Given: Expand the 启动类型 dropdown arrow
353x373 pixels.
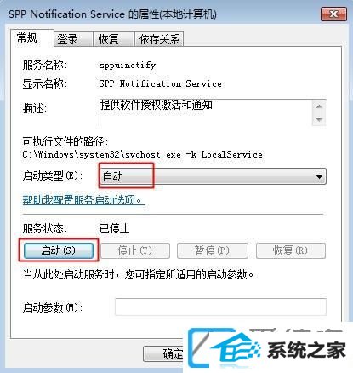Looking at the screenshot, I should coord(319,177).
